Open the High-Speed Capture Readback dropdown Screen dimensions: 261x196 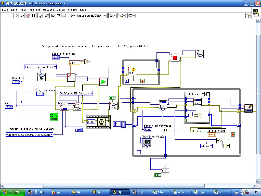point(30,135)
